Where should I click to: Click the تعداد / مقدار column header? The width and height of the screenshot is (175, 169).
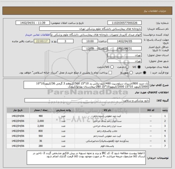[x=41, y=110]
